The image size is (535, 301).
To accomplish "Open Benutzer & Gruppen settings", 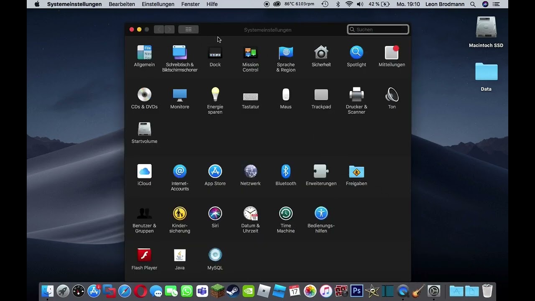I will tap(144, 220).
